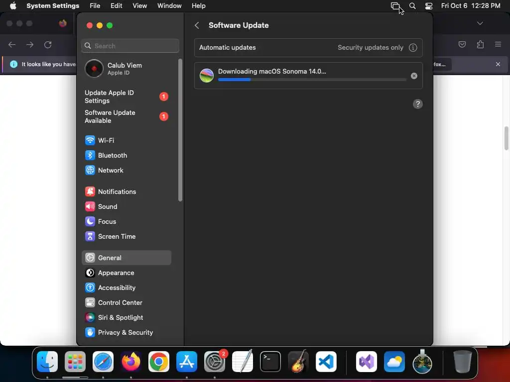Open Bluetooth settings in sidebar
Viewport: 510px width, 382px height.
click(x=126, y=155)
